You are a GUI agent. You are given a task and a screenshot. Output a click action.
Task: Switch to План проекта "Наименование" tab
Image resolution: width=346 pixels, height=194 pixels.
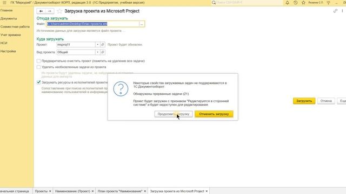pos(120,191)
